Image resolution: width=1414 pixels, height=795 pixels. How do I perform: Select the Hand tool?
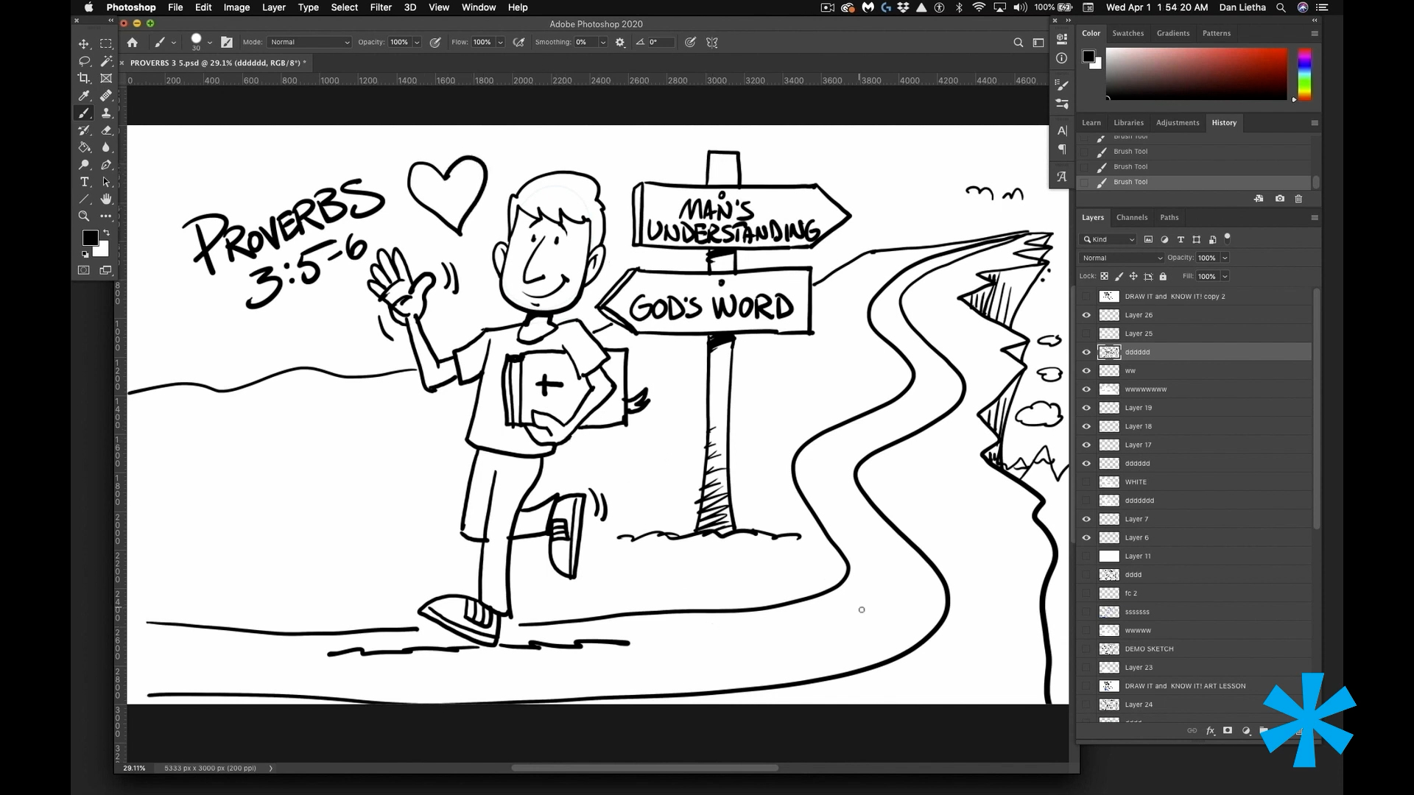coord(106,199)
